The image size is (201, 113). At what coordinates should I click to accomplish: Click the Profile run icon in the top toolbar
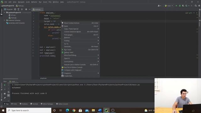pos(186,6)
